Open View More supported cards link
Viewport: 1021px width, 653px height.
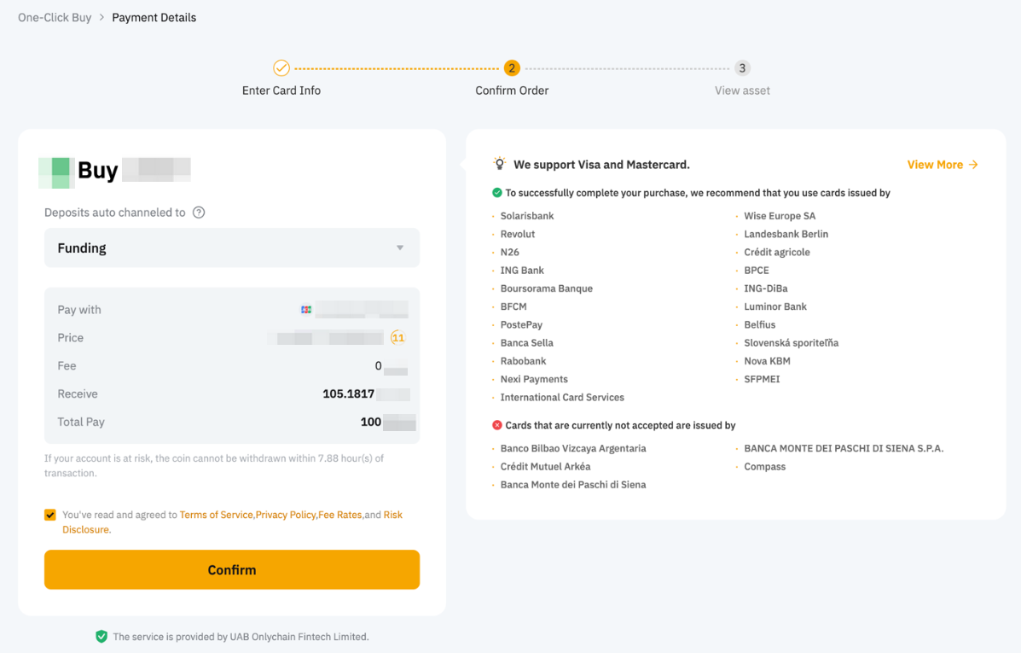[942, 165]
